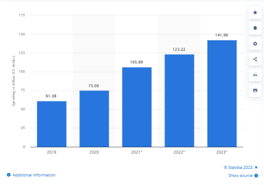Select the tallest bar for 2023*
This screenshot has width=264, height=185.
pyautogui.click(x=222, y=93)
